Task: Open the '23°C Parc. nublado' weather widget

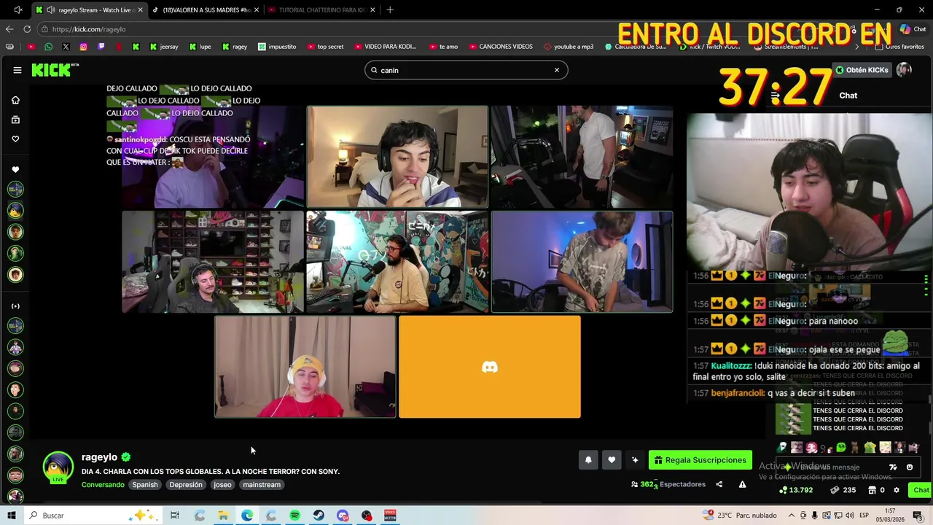Action: tap(740, 516)
